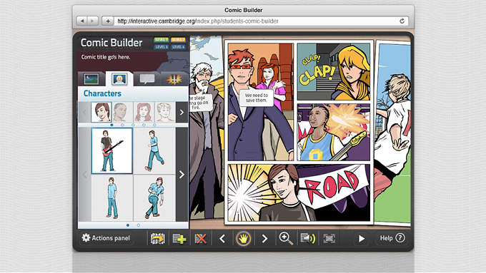Select the CLAP! CLAP! comic panel
Screen dimensions: 486x273
tap(334, 71)
